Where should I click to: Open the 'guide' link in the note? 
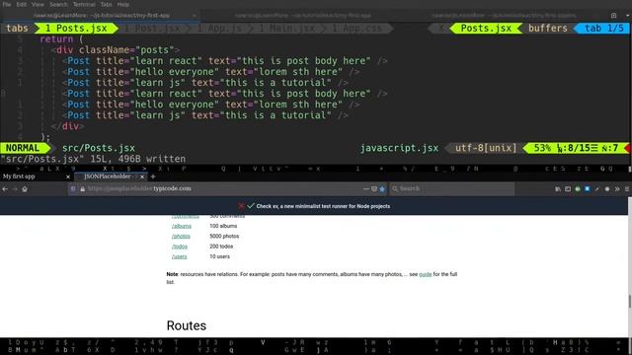[x=426, y=274]
